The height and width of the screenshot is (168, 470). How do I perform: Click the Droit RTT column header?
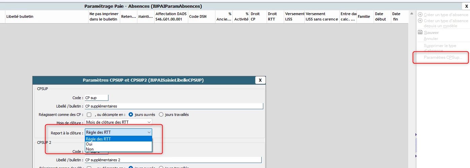click(x=275, y=16)
